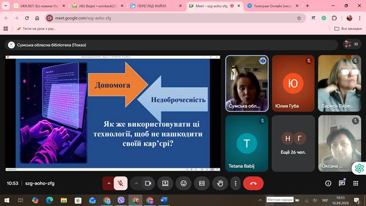Open the participants count 32 button
Screen dimensions: 366x206
tap(352, 44)
